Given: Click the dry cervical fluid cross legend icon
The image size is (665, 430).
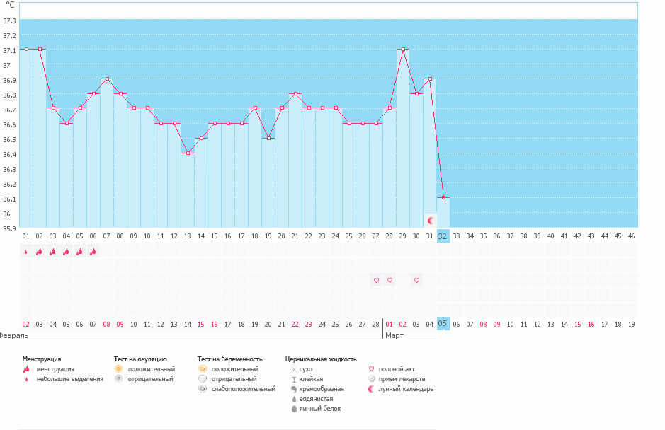Looking at the screenshot, I should click(x=294, y=369).
